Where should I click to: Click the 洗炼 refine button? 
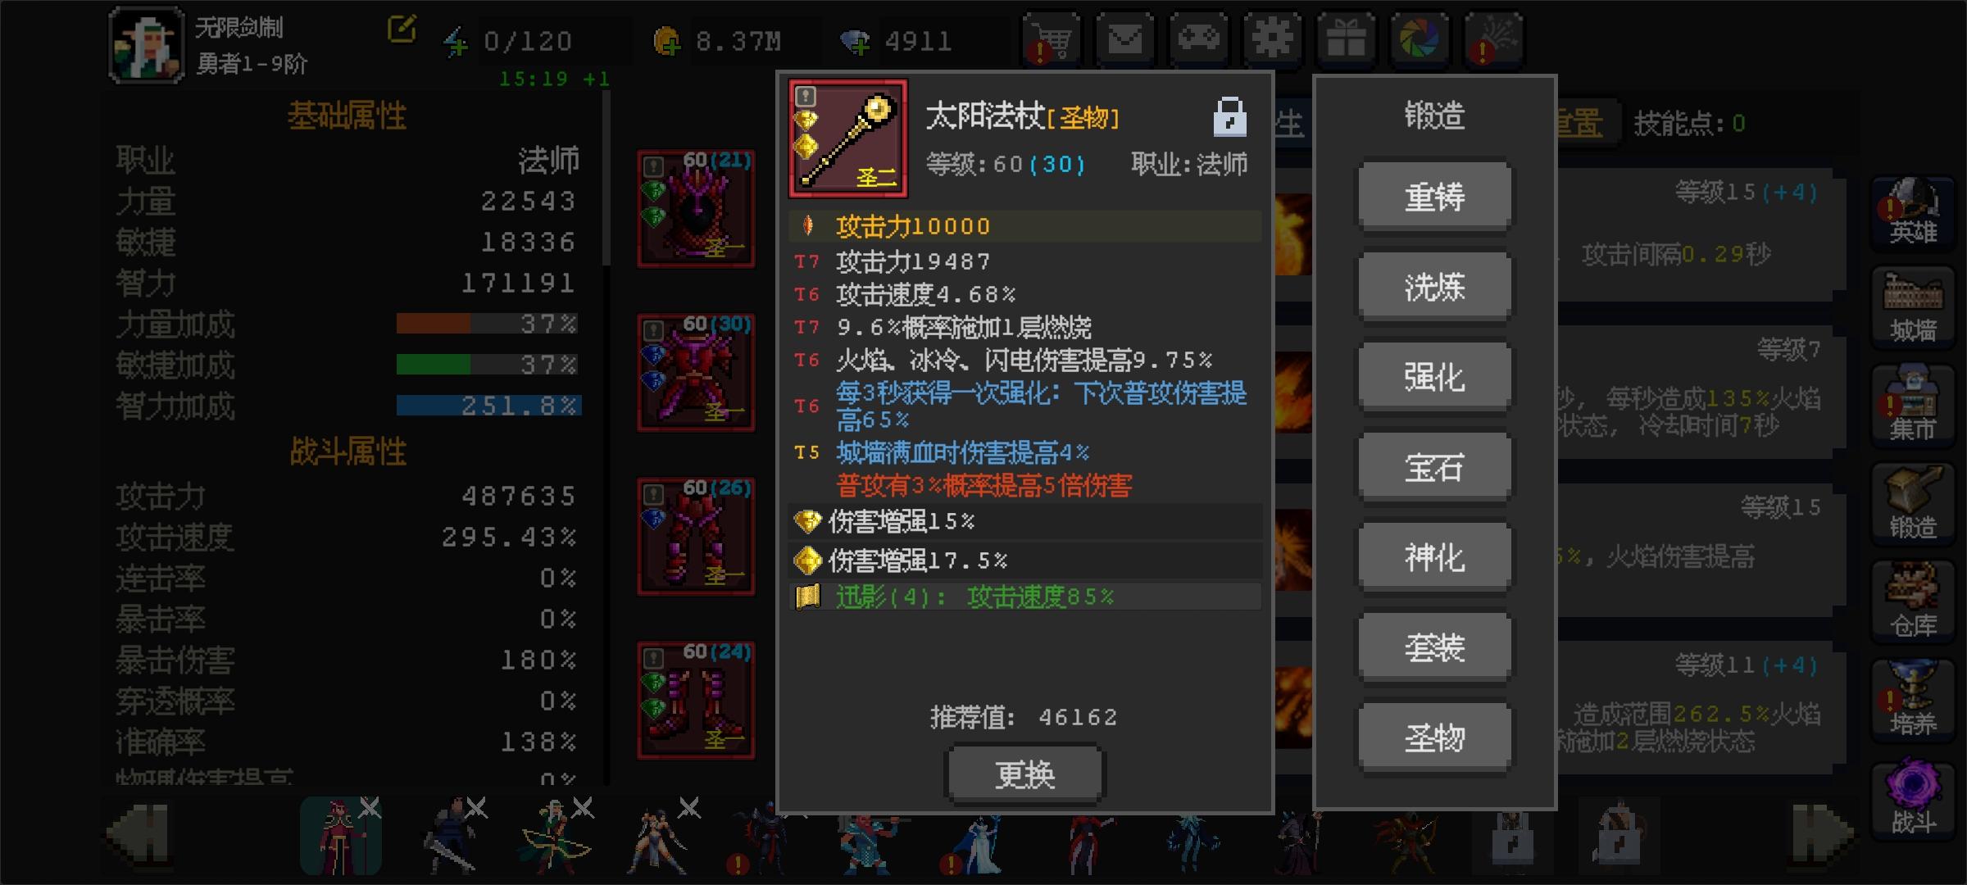[1434, 287]
